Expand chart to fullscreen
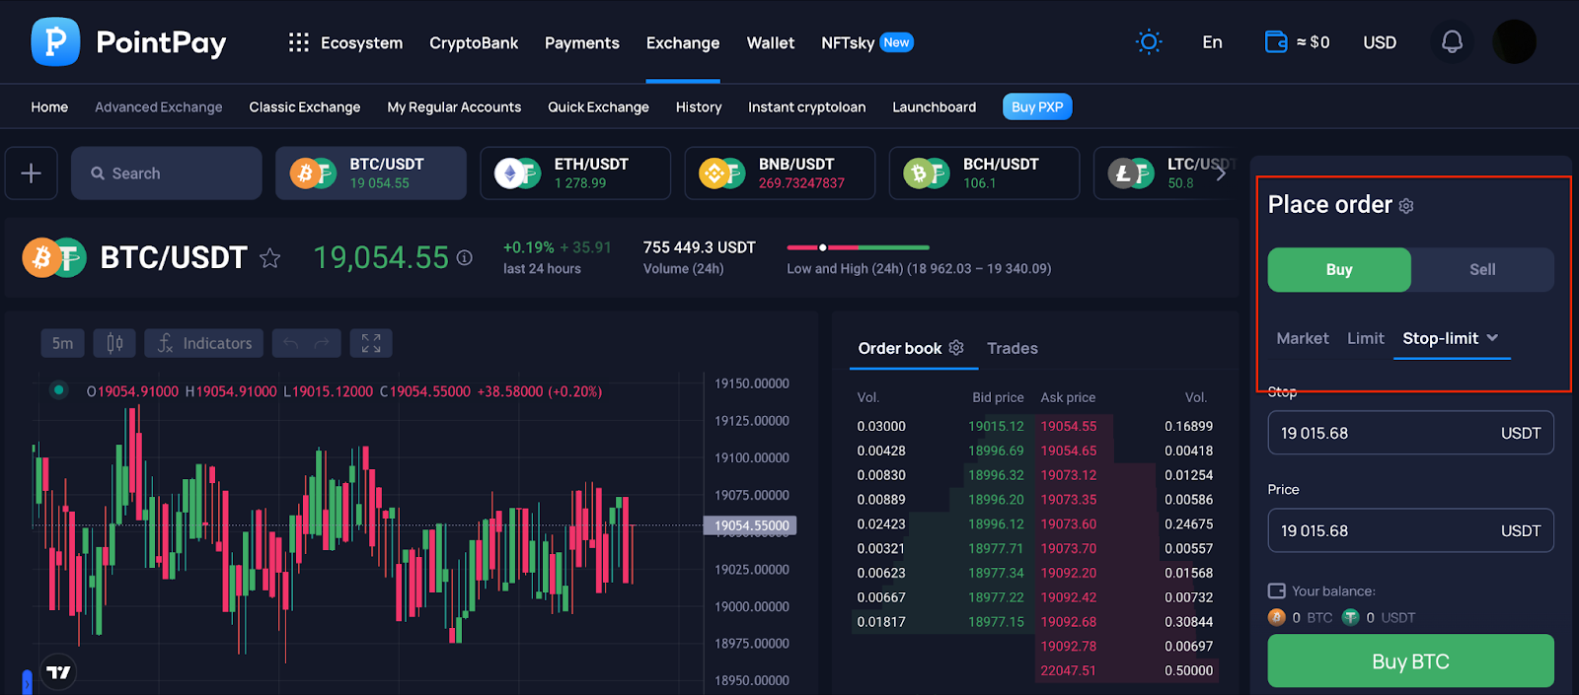This screenshot has width=1579, height=695. point(371,343)
